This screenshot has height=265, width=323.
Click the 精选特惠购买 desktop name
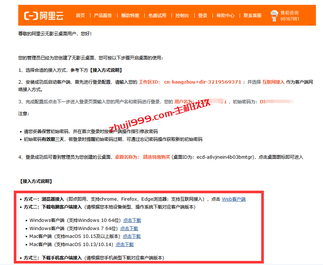coord(157,157)
